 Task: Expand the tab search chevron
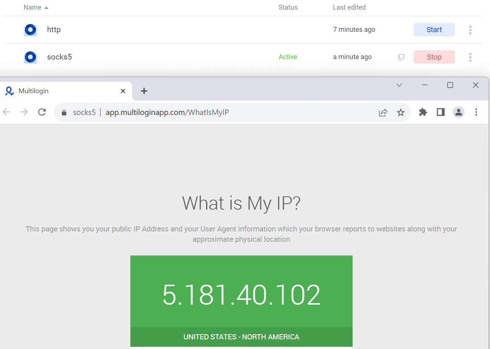(399, 85)
